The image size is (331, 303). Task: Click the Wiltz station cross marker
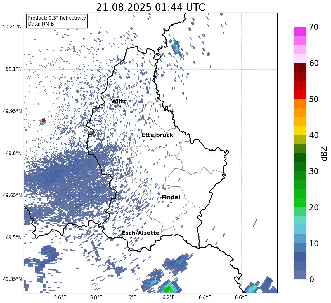(120, 106)
